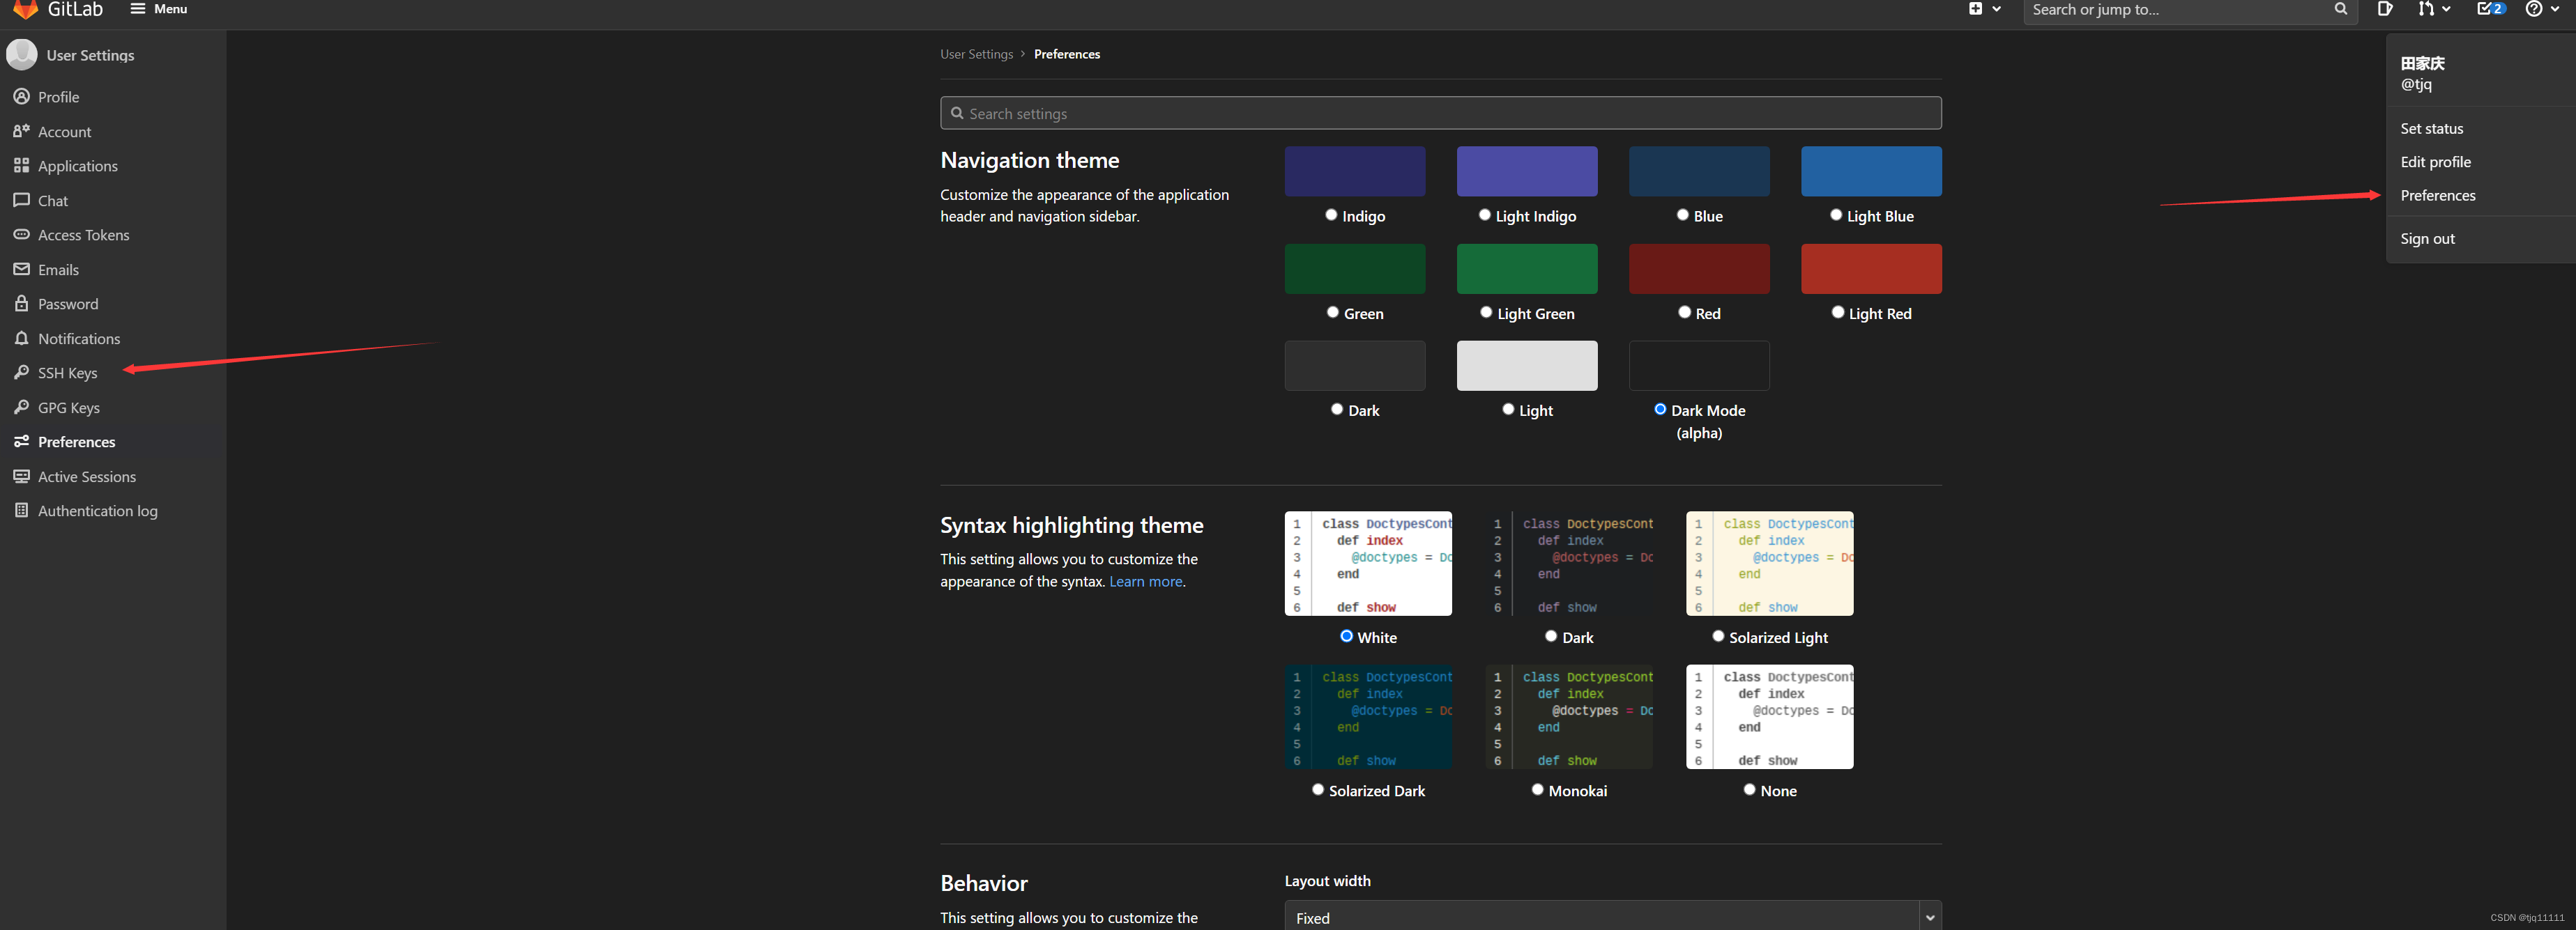The height and width of the screenshot is (930, 2576).
Task: Select the Green navigation theme radio
Action: 1333,311
